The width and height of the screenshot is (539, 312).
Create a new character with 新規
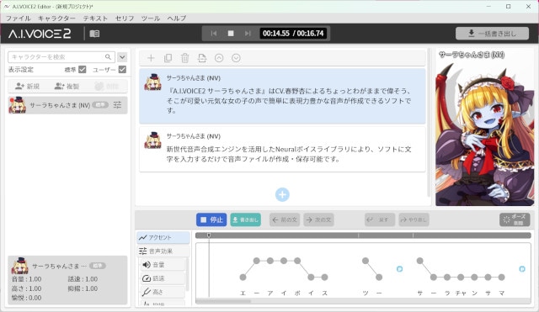point(28,86)
